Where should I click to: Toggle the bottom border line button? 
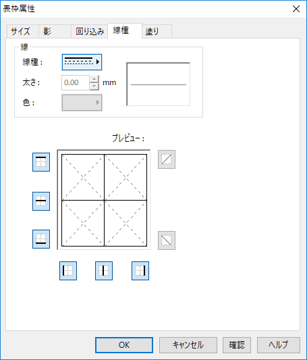[41, 239]
